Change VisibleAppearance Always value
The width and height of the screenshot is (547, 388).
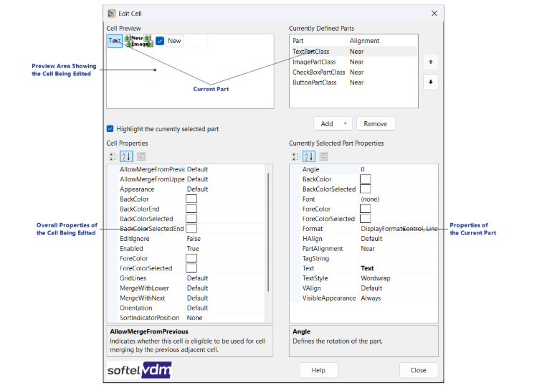pyautogui.click(x=399, y=298)
